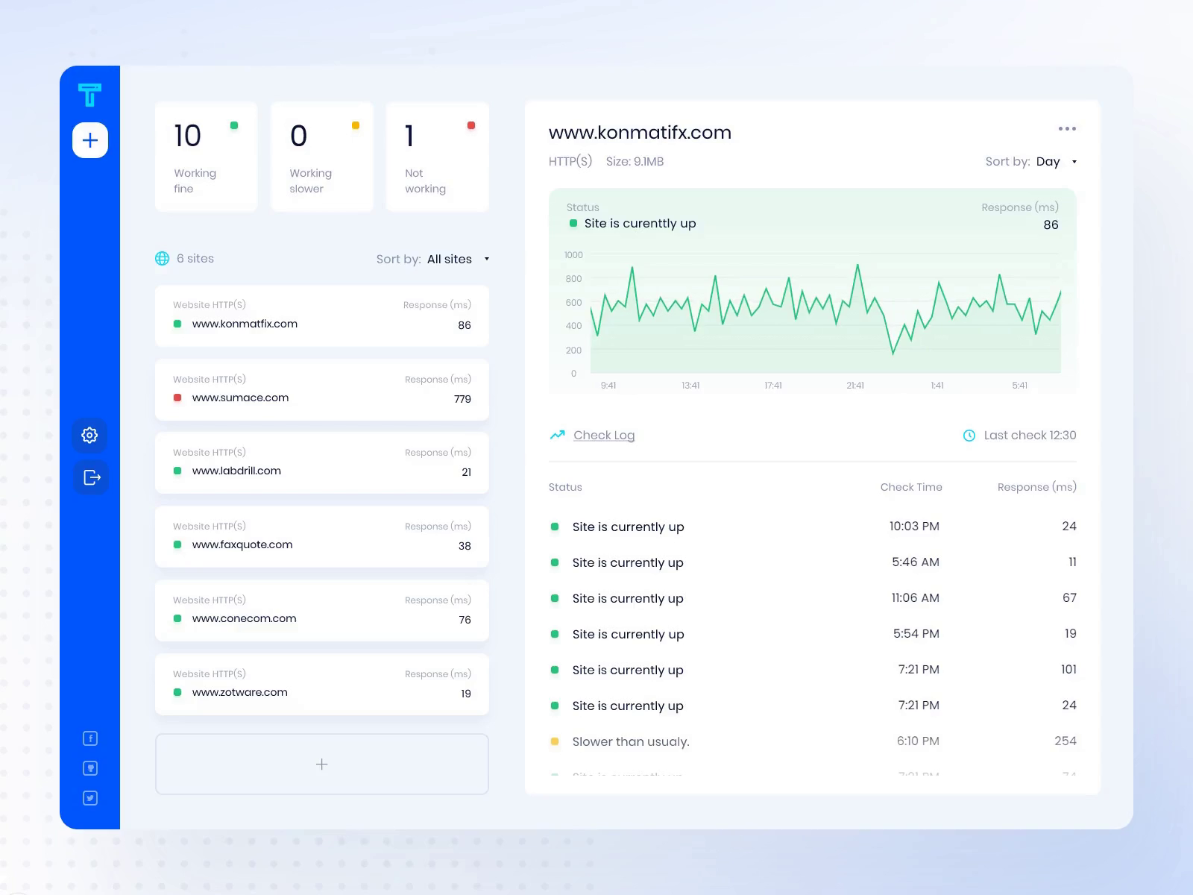The width and height of the screenshot is (1193, 895).
Task: Click the empty add-site card button
Action: pos(321,764)
